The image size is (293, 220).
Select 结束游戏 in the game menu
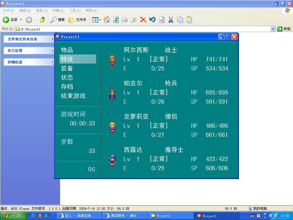[73, 96]
